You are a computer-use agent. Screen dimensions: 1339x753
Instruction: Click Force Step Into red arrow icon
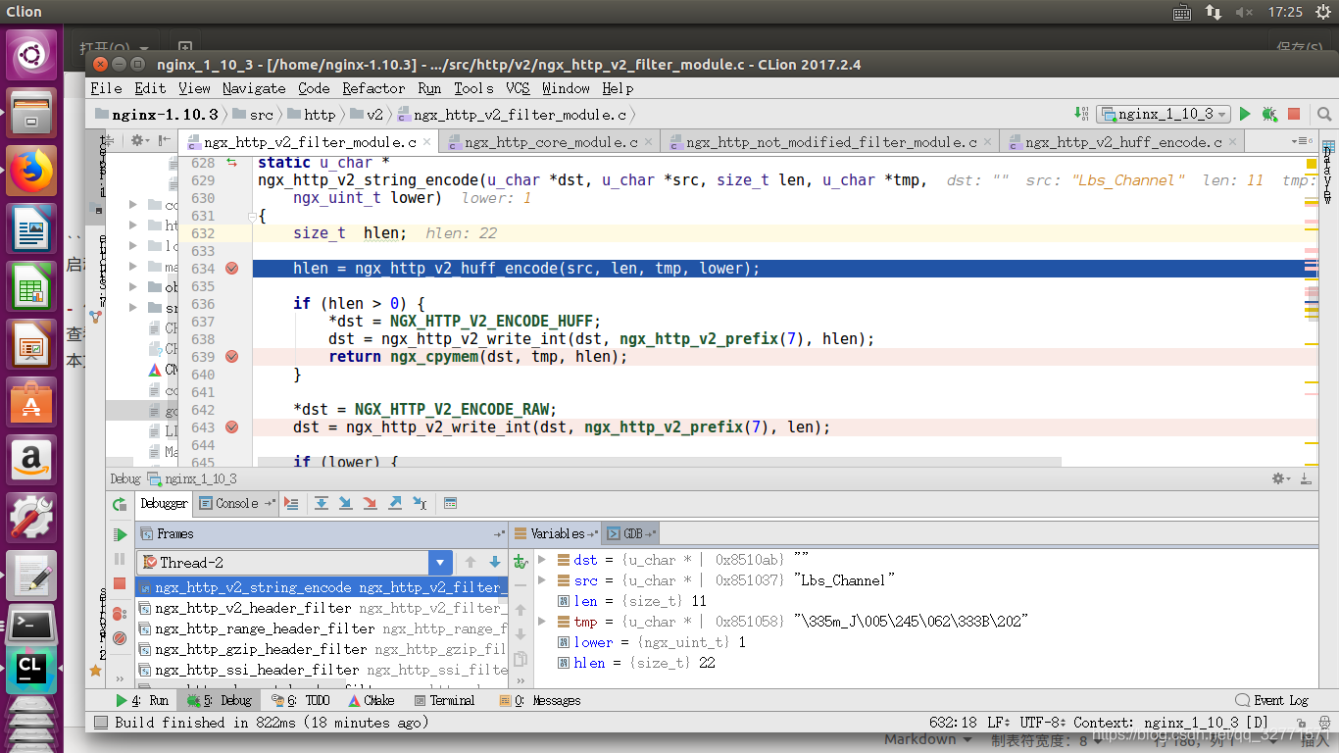(x=370, y=503)
